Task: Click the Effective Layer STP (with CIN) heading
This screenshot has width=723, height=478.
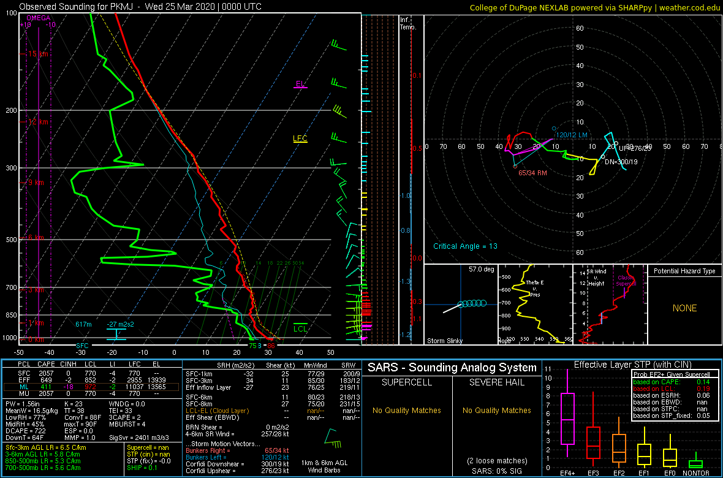Action: pos(632,365)
